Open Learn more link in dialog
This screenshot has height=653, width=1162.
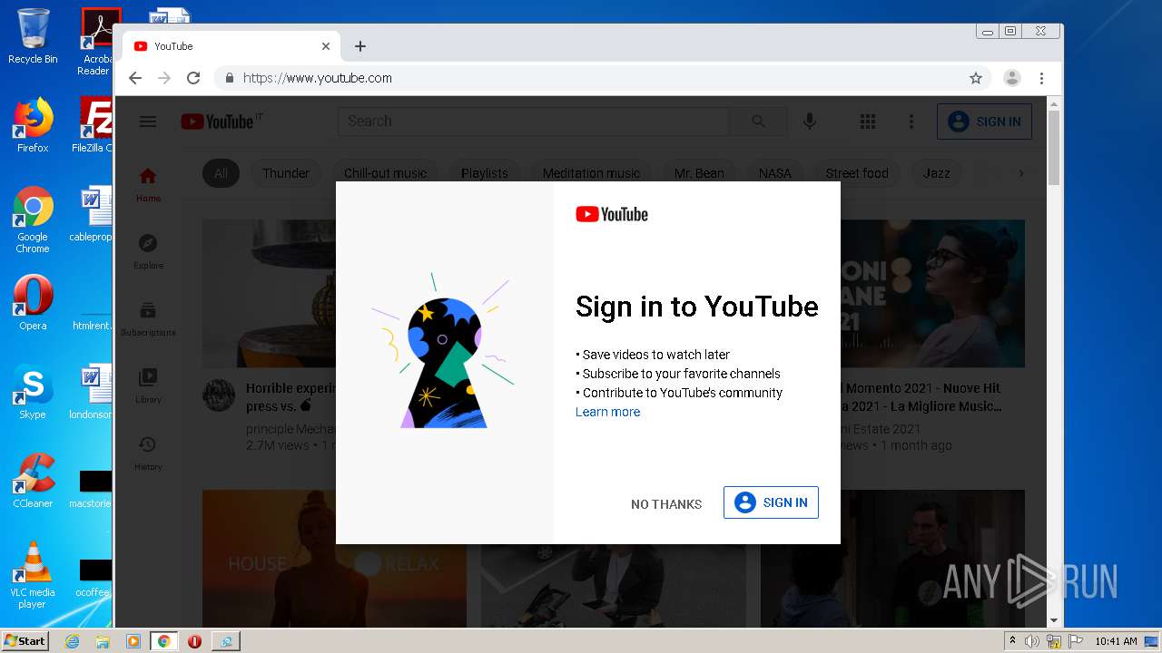[607, 412]
